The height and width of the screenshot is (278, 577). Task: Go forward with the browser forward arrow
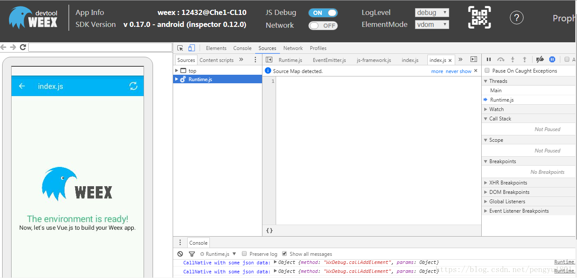point(13,47)
